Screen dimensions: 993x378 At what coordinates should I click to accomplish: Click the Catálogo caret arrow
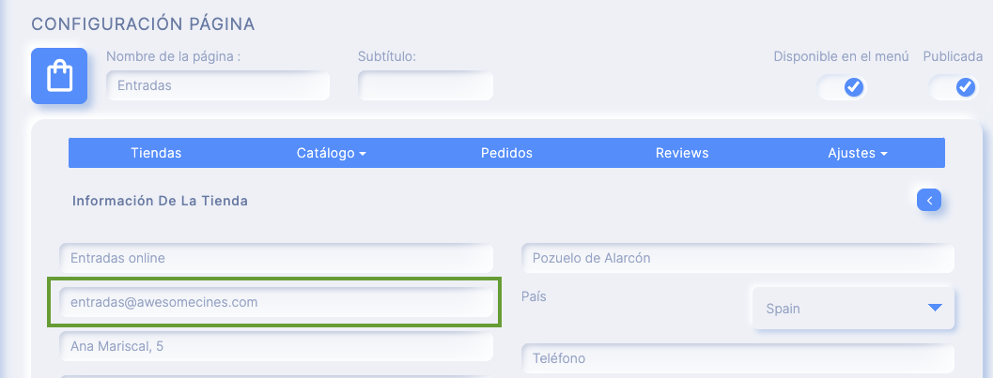pos(363,154)
